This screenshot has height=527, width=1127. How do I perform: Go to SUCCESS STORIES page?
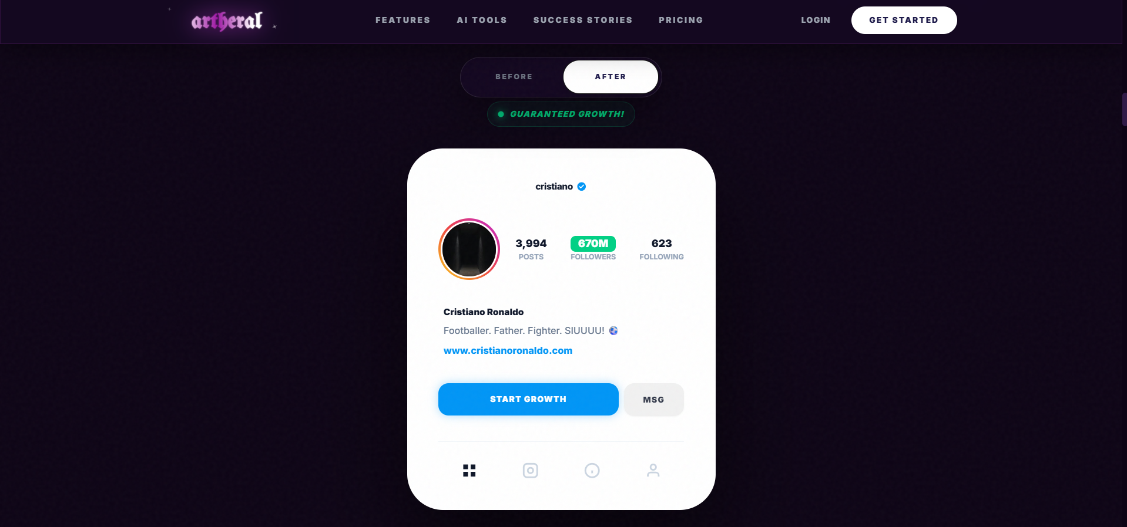pyautogui.click(x=583, y=20)
